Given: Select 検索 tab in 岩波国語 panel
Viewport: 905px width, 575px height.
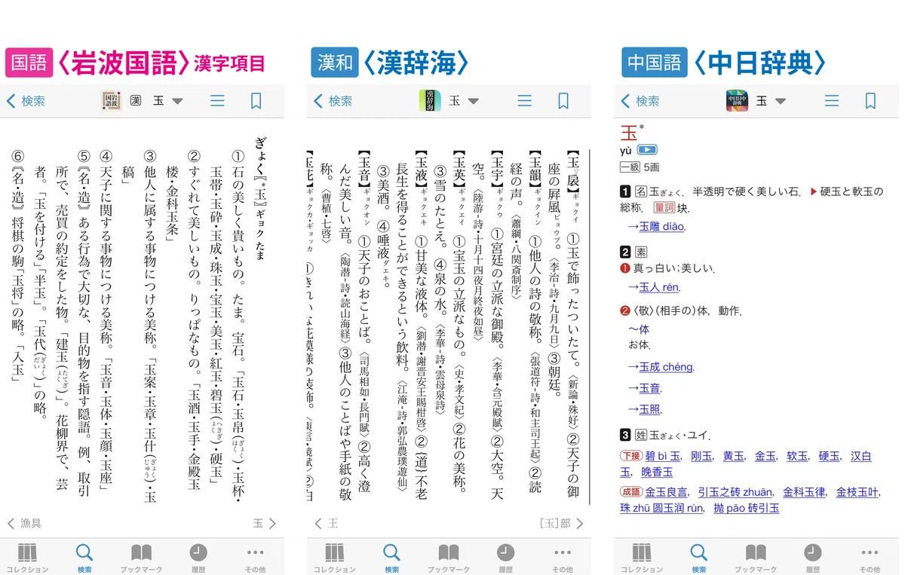Looking at the screenshot, I should [x=84, y=558].
